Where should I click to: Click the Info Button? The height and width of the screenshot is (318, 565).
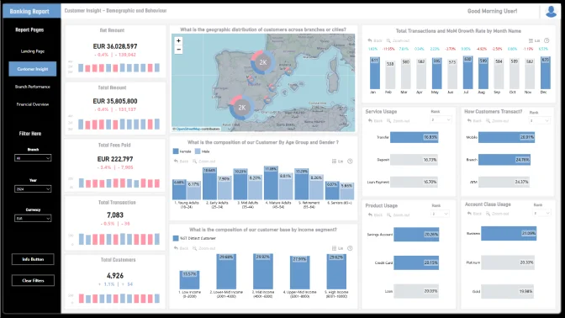pyautogui.click(x=33, y=259)
